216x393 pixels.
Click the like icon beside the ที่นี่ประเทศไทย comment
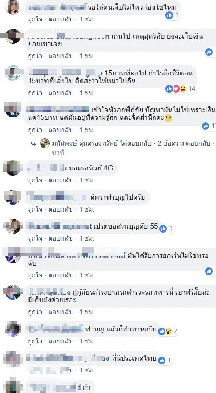(162, 361)
